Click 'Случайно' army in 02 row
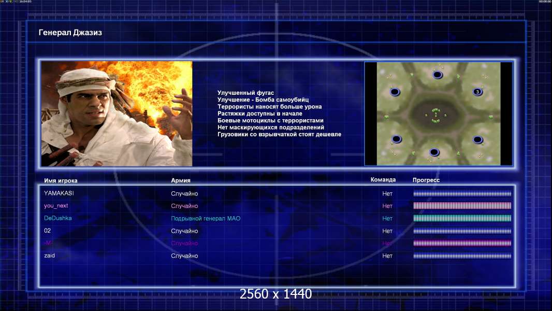Image resolution: width=552 pixels, height=311 pixels. click(184, 231)
